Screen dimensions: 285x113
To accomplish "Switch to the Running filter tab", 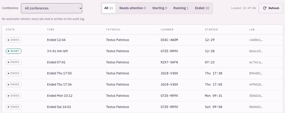I will coord(181,8).
